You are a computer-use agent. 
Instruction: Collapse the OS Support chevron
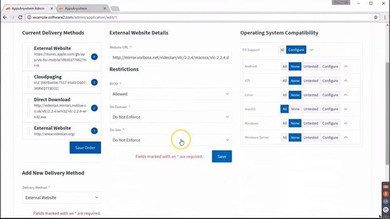tap(311, 50)
